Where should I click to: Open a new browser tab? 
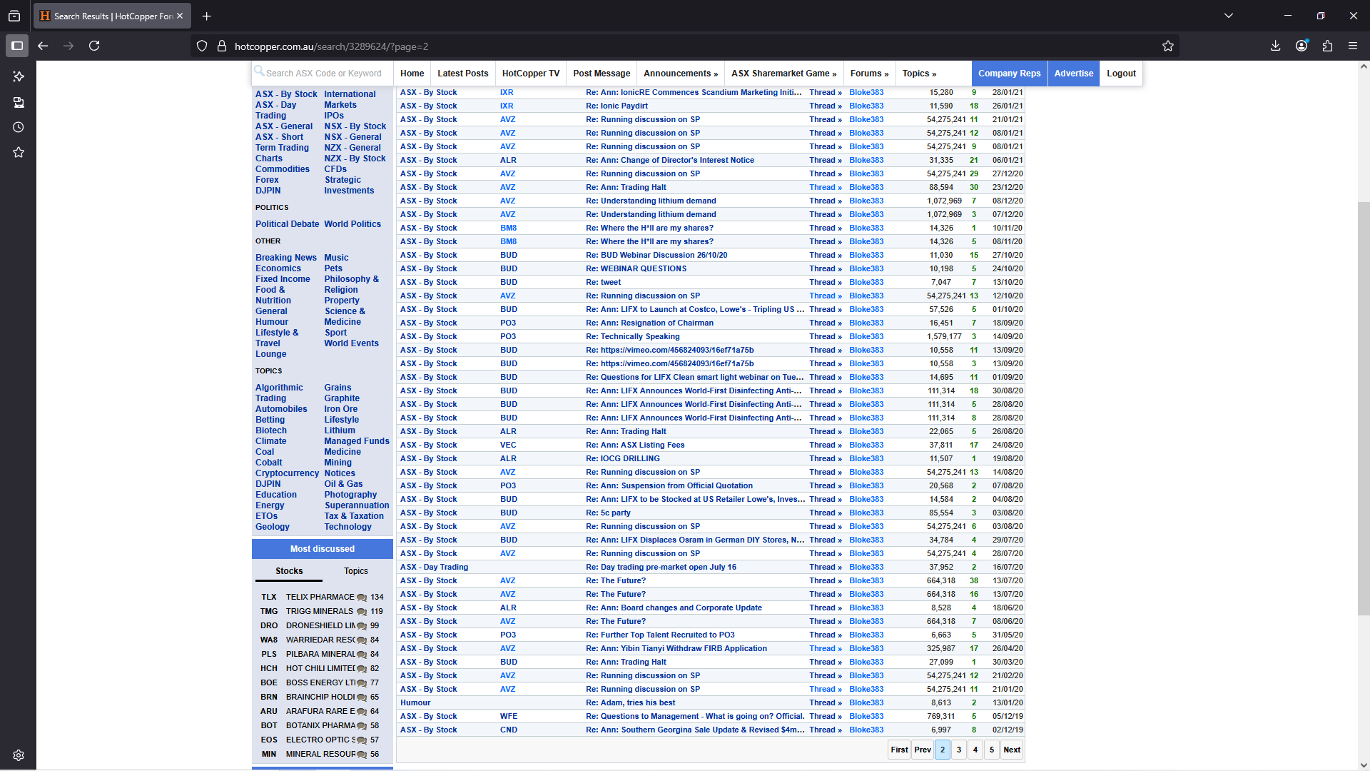point(206,16)
